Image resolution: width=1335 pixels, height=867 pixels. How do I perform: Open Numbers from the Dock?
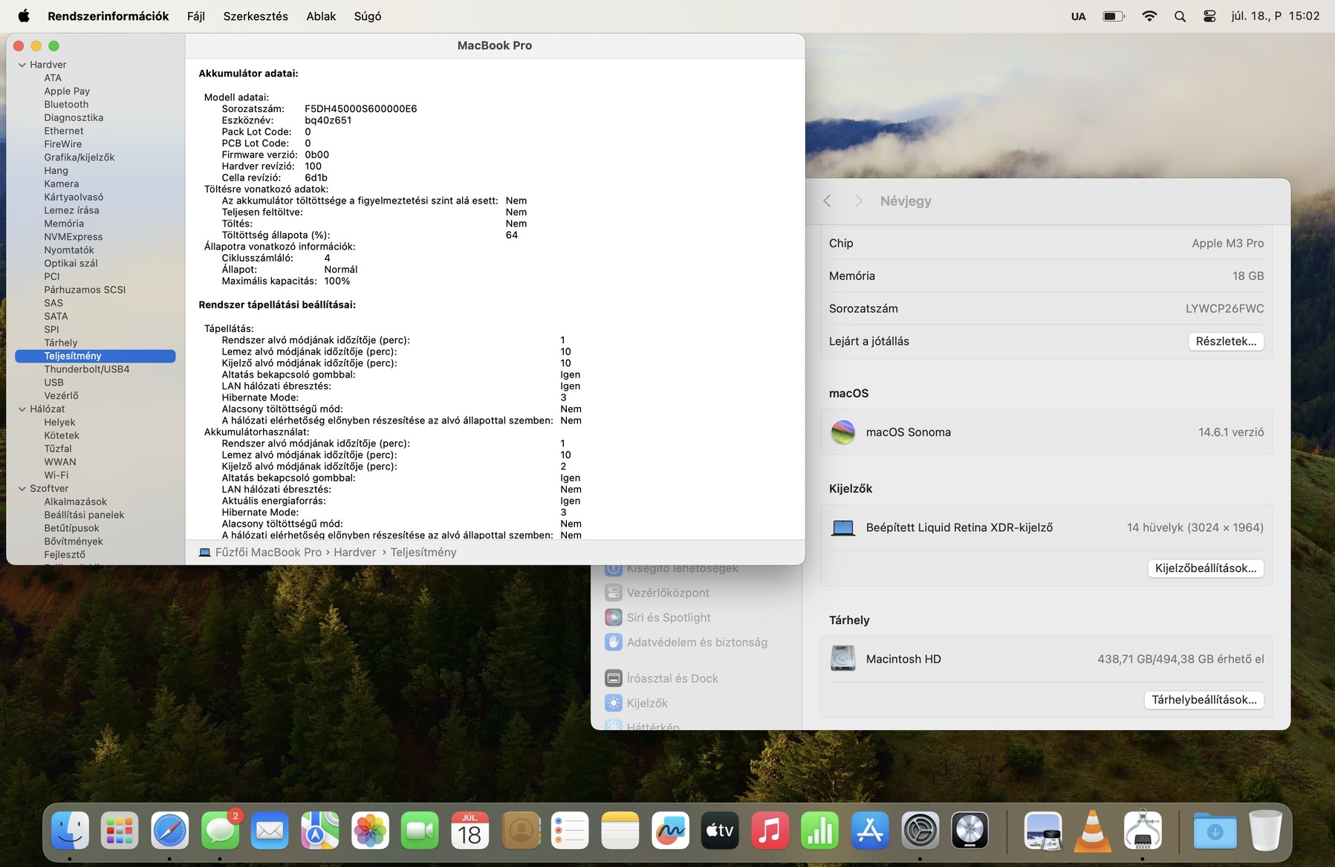pyautogui.click(x=820, y=830)
